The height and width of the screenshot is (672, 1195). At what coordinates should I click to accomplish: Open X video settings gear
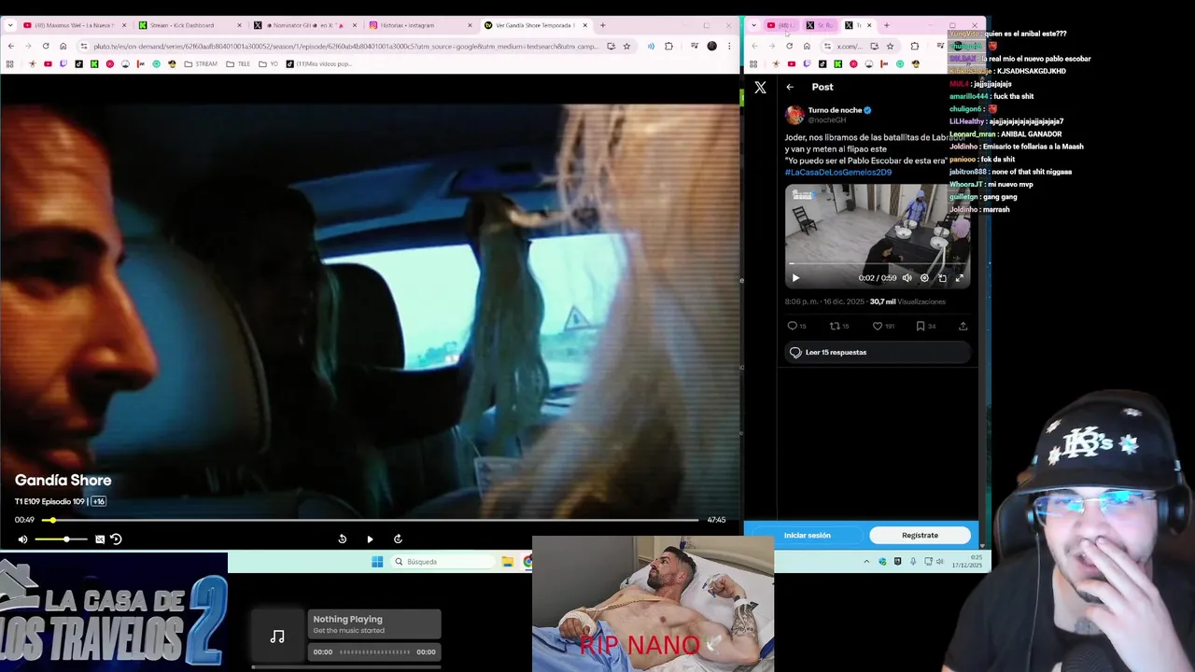(x=924, y=277)
